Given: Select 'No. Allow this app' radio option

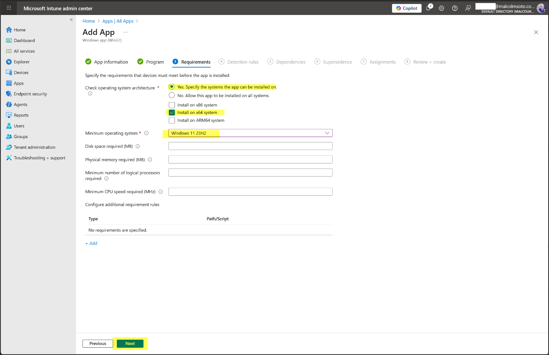Looking at the screenshot, I should [x=172, y=96].
